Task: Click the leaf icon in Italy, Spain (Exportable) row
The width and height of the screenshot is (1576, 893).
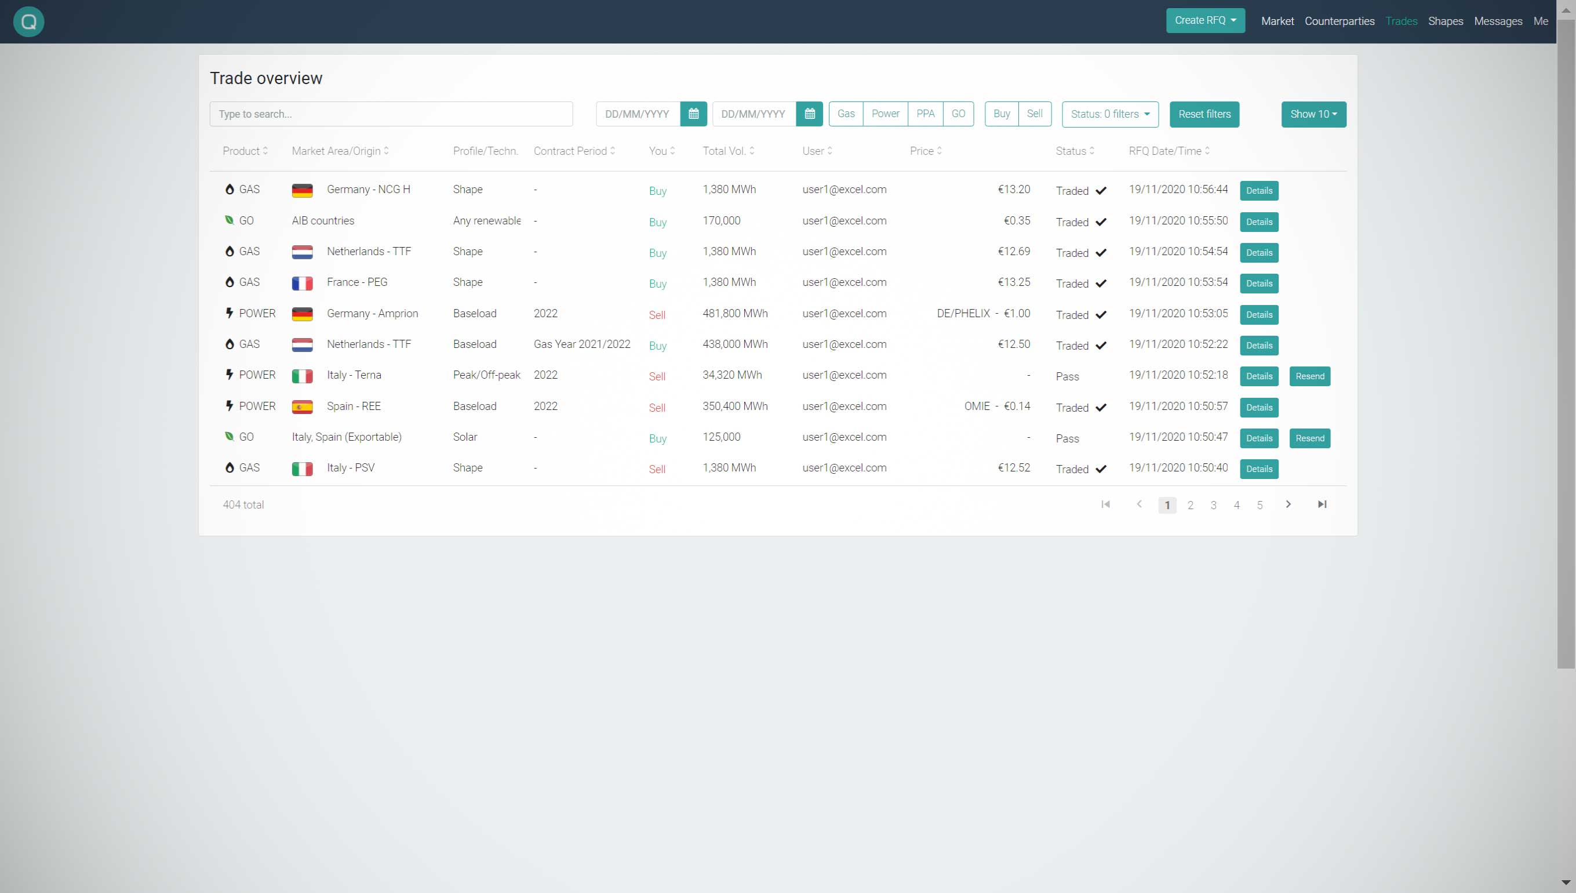Action: click(230, 437)
